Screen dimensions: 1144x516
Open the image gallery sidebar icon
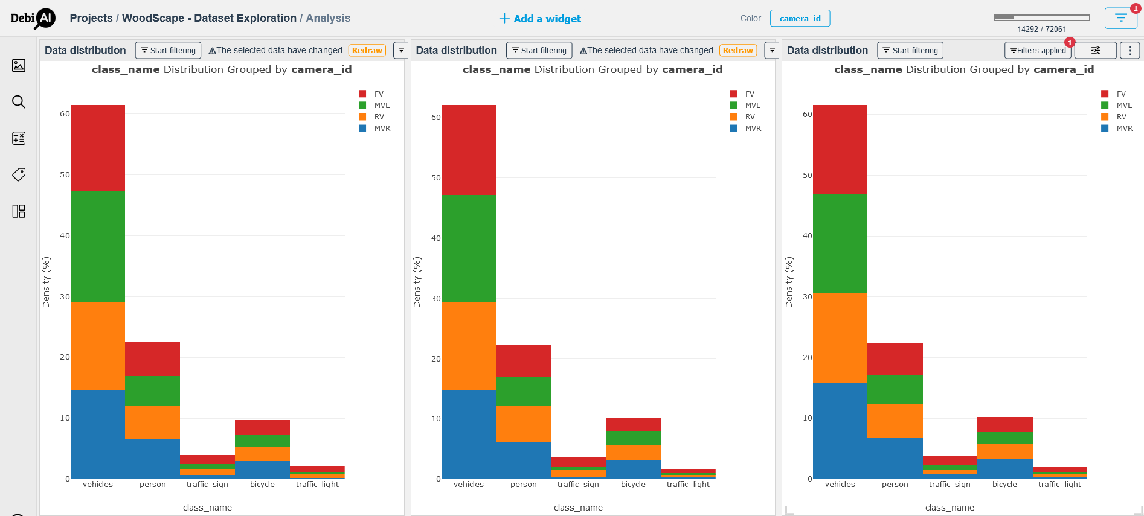[x=19, y=65]
